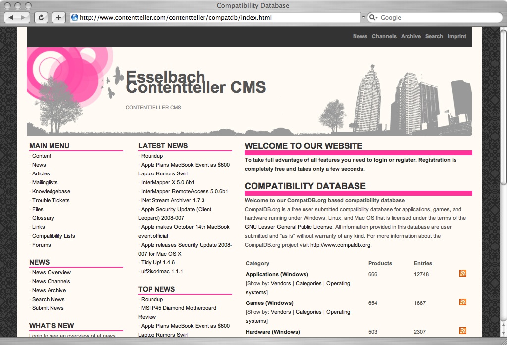Open Apple makes October 14th MacBook item

[x=184, y=231]
